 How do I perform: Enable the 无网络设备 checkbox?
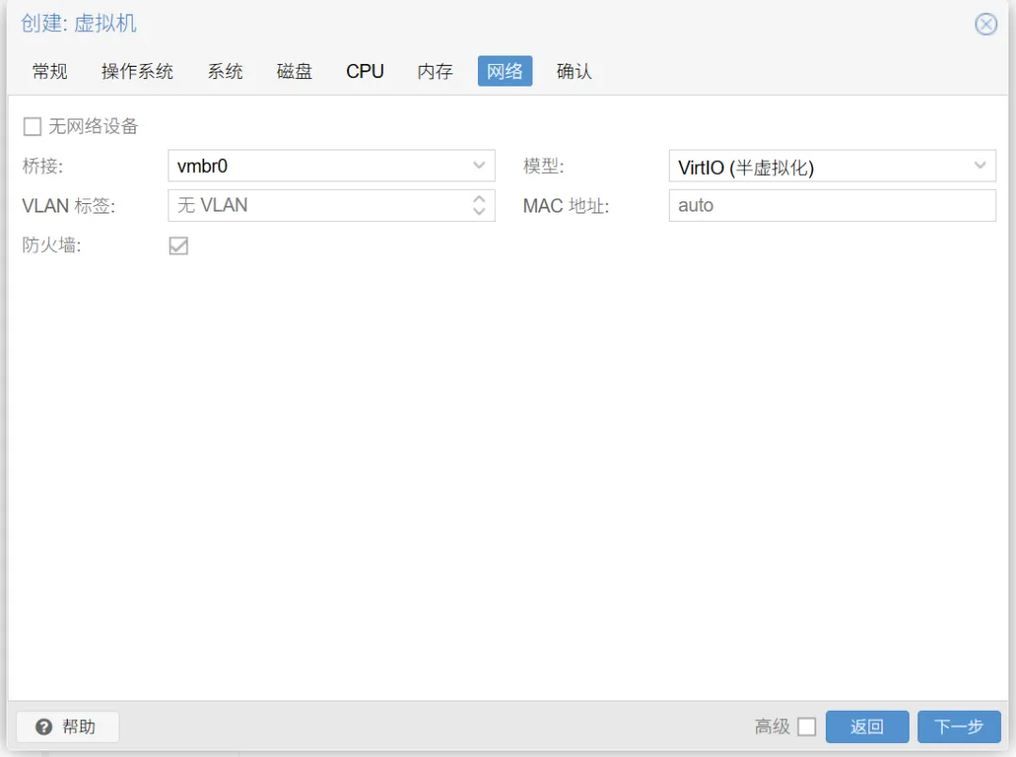pos(32,126)
